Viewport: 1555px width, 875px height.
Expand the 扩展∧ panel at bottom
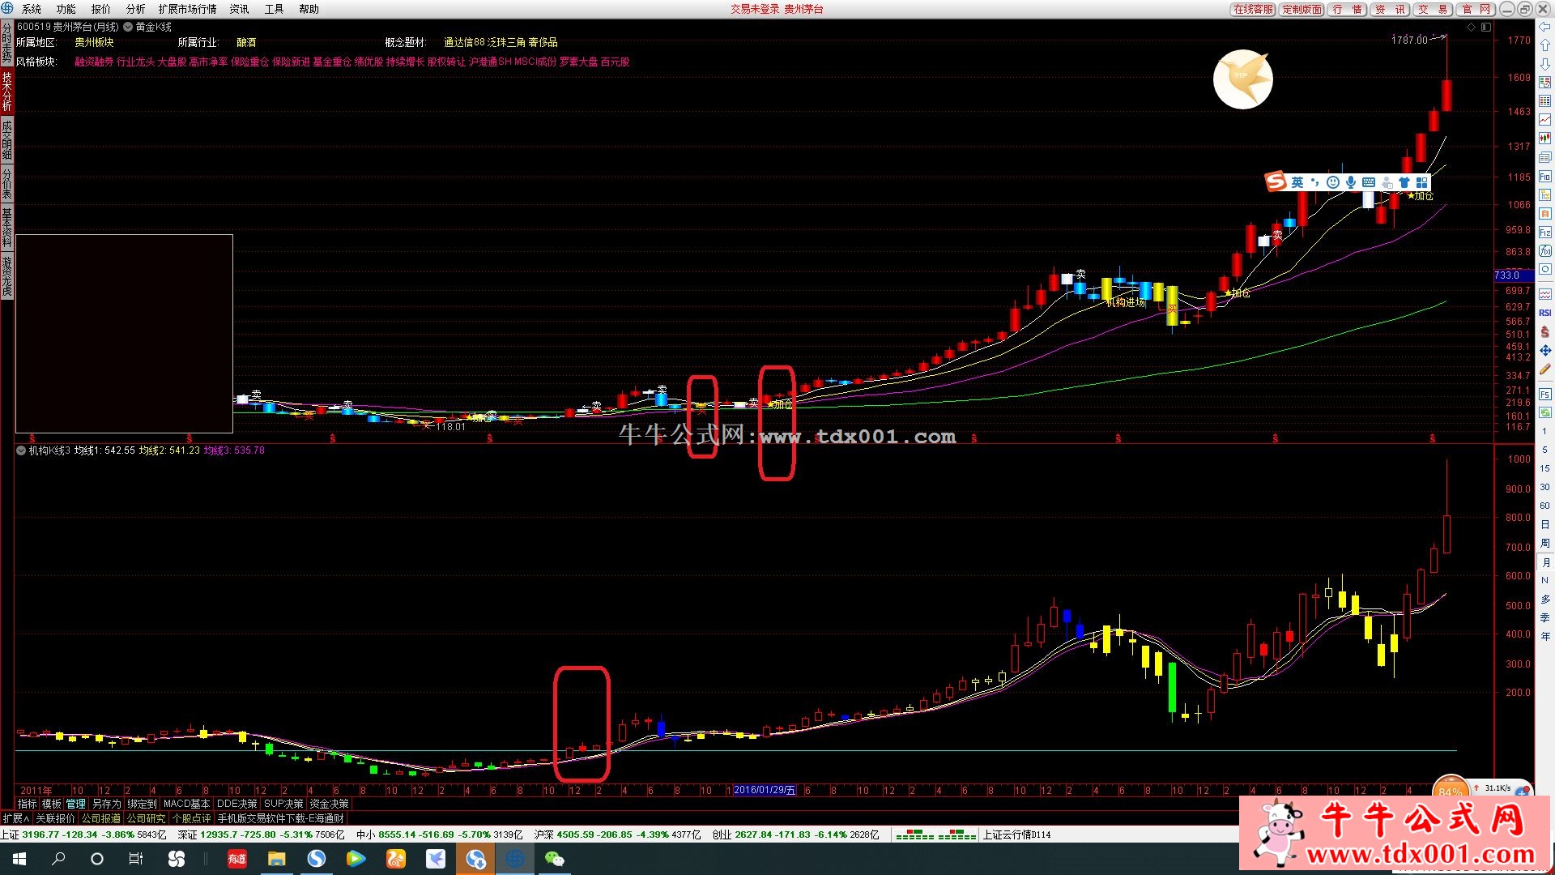15,819
